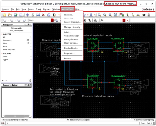Click the column icon at Navigator bottom-right

tap(30, 81)
